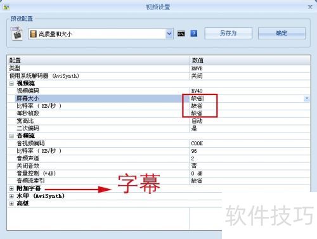Select the video 比特率 row valued 缺省
The image size is (317, 239).
(x=159, y=106)
